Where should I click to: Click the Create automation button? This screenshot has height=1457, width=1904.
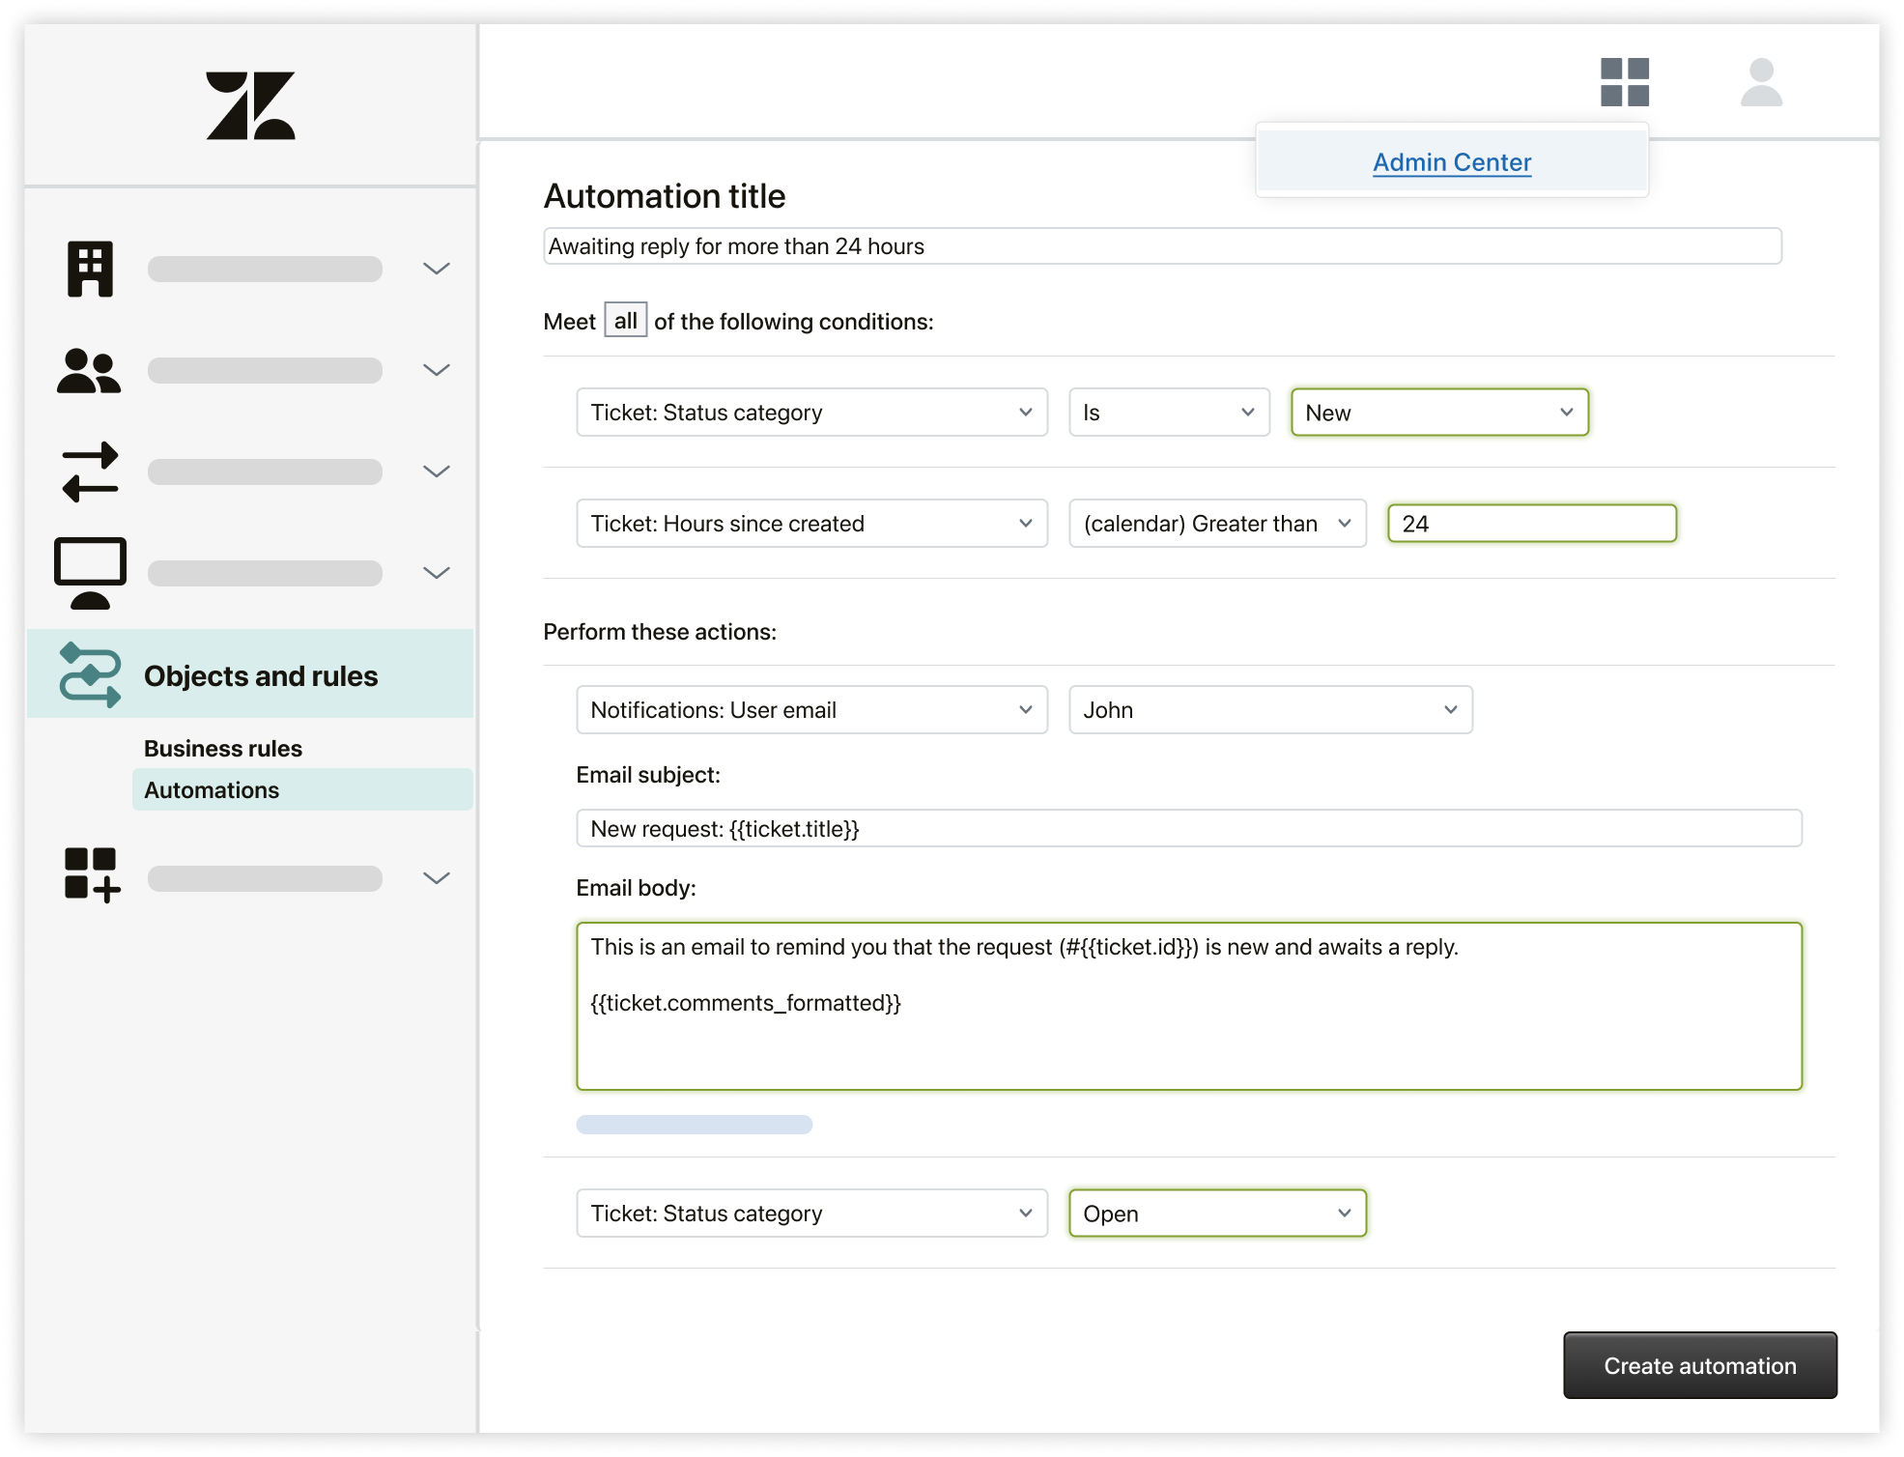click(1699, 1365)
